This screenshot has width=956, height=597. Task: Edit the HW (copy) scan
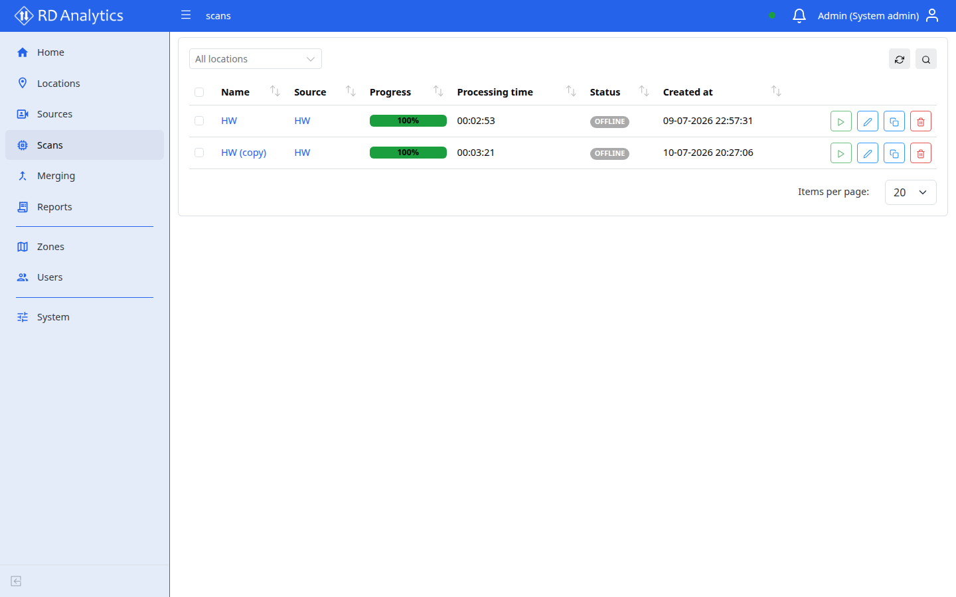(868, 153)
